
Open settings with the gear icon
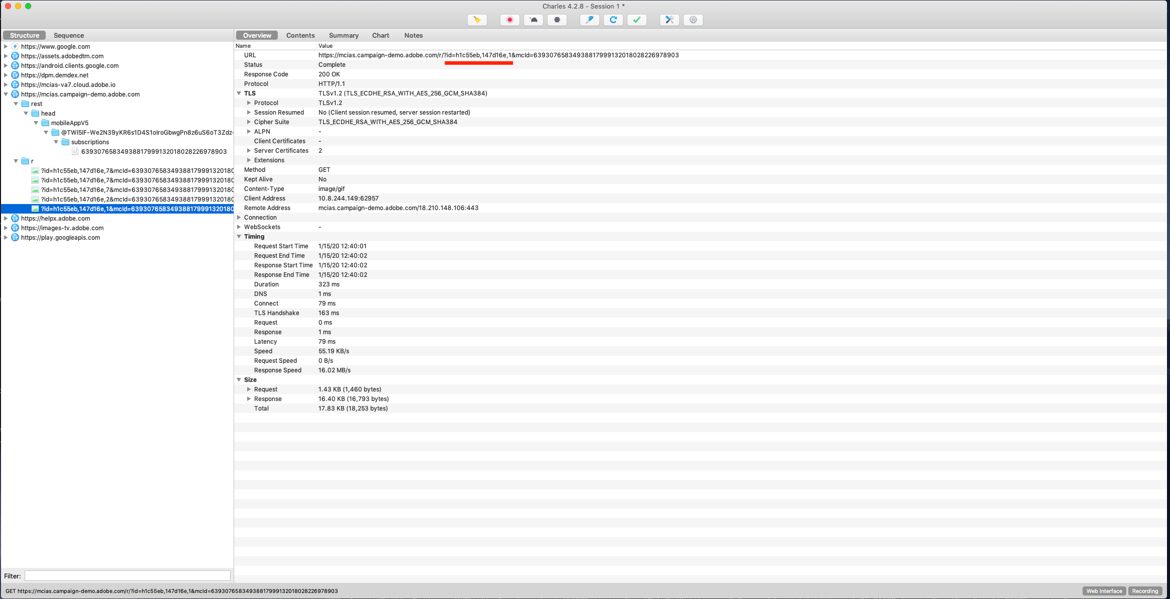(693, 20)
